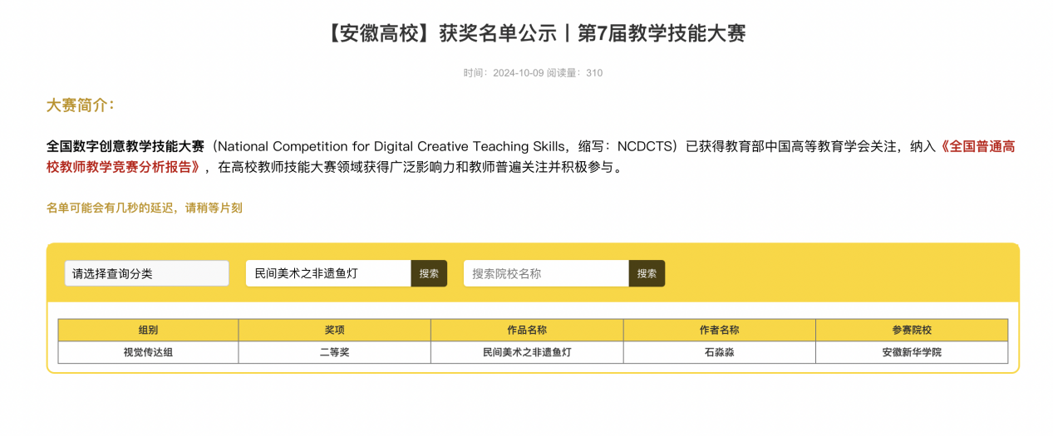
Task: Click the 组别 column header
Action: (148, 330)
